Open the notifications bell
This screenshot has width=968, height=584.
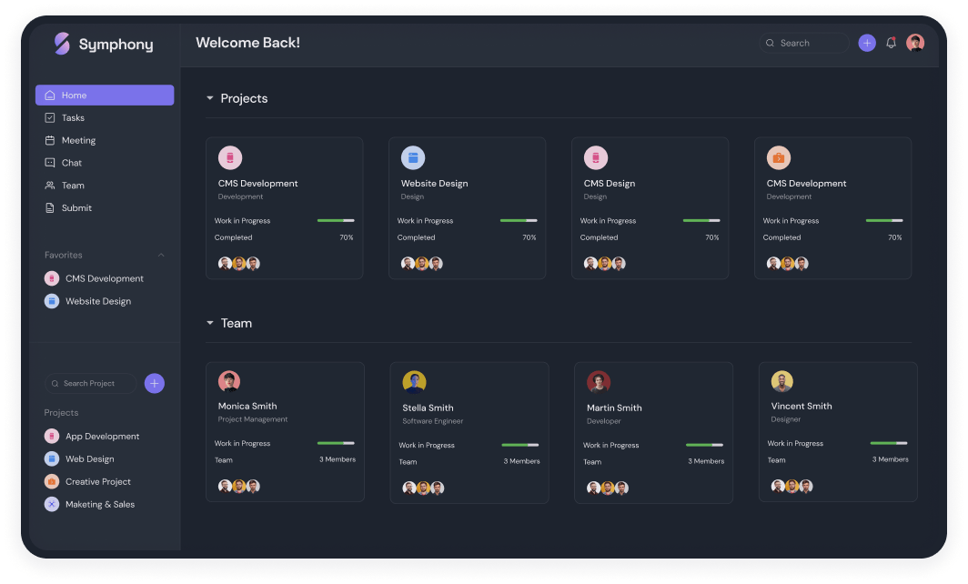coord(891,43)
